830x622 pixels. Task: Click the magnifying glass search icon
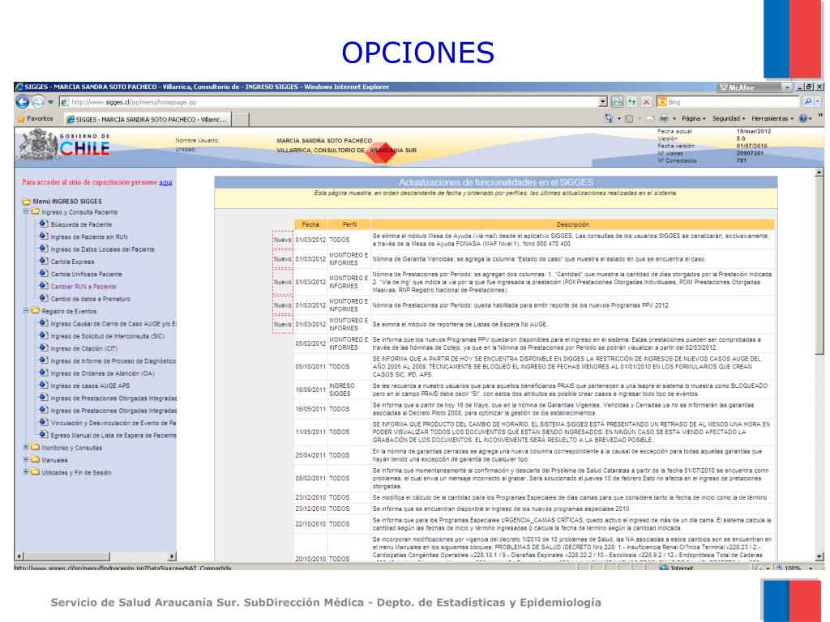(x=807, y=101)
